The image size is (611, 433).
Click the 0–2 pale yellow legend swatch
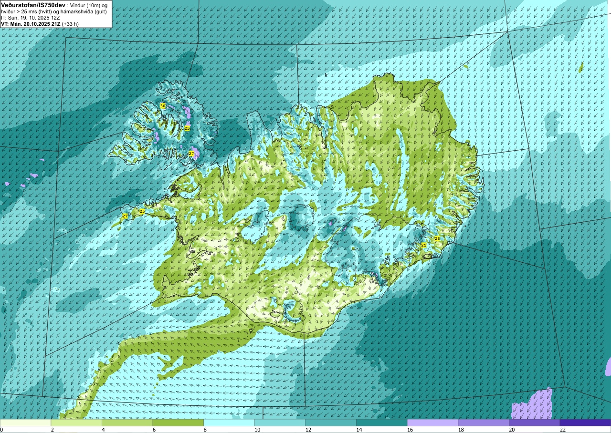tap(25, 423)
